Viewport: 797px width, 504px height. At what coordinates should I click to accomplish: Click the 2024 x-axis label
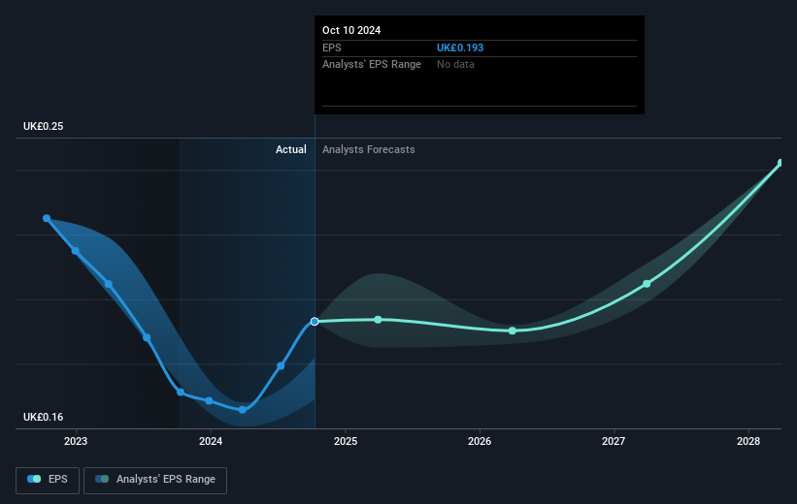pos(211,441)
